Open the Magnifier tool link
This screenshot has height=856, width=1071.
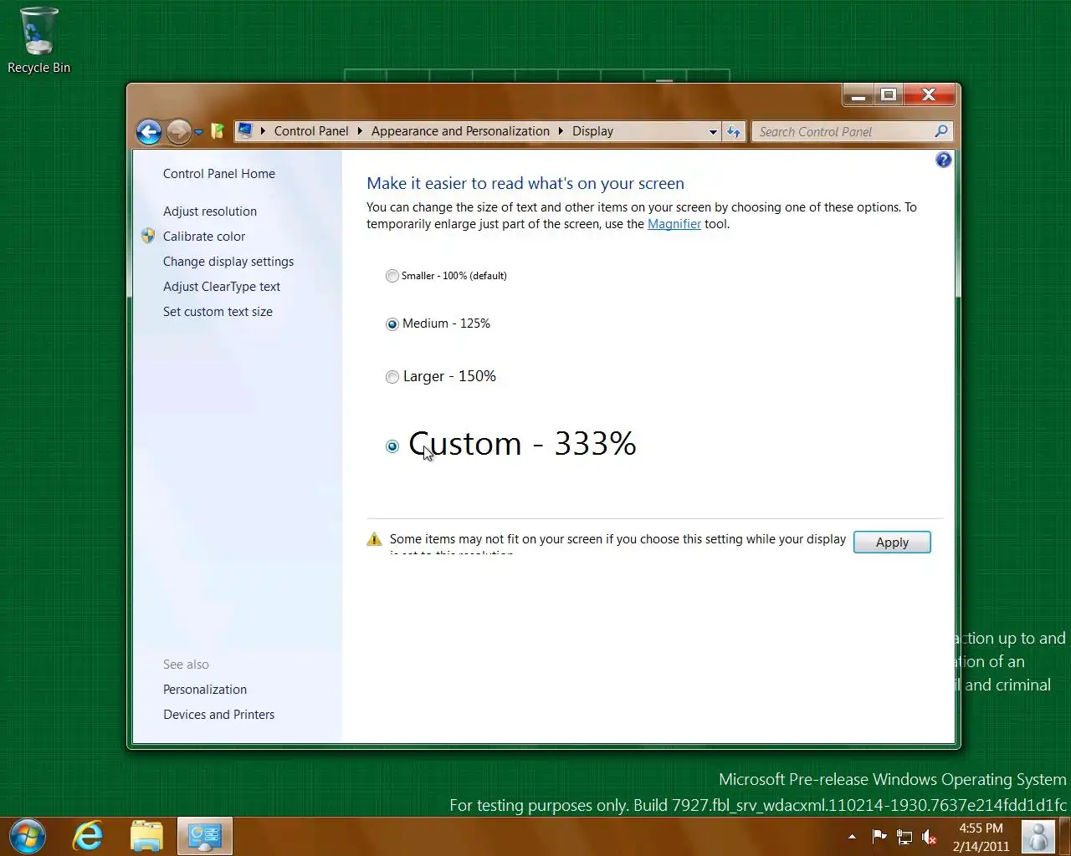tap(674, 224)
